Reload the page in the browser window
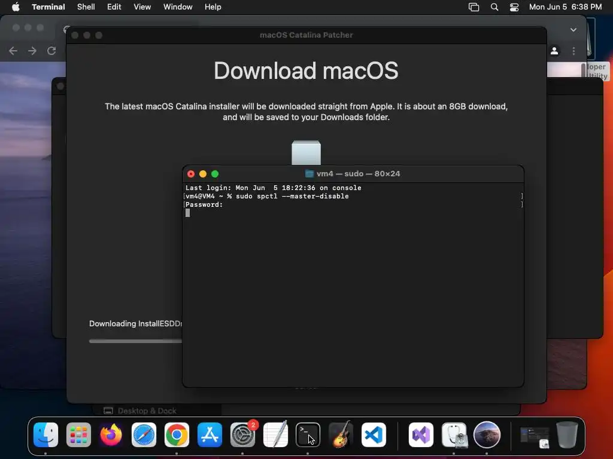The image size is (613, 459). 51,51
